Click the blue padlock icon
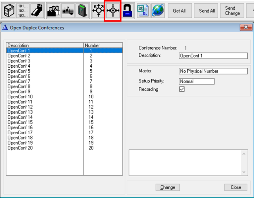Image resolution: width=254 pixels, height=198 pixels. (127, 11)
